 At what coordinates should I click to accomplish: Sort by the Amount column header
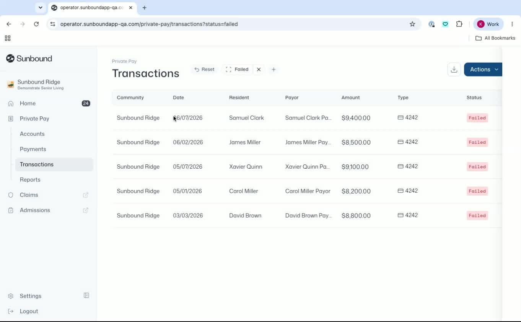pyautogui.click(x=350, y=98)
